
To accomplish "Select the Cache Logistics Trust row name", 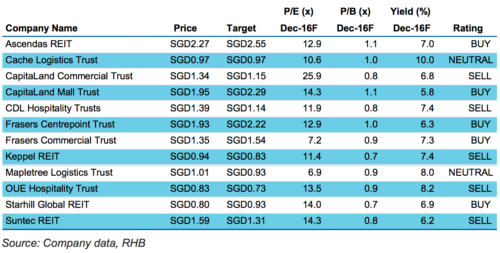I will click(x=52, y=60).
